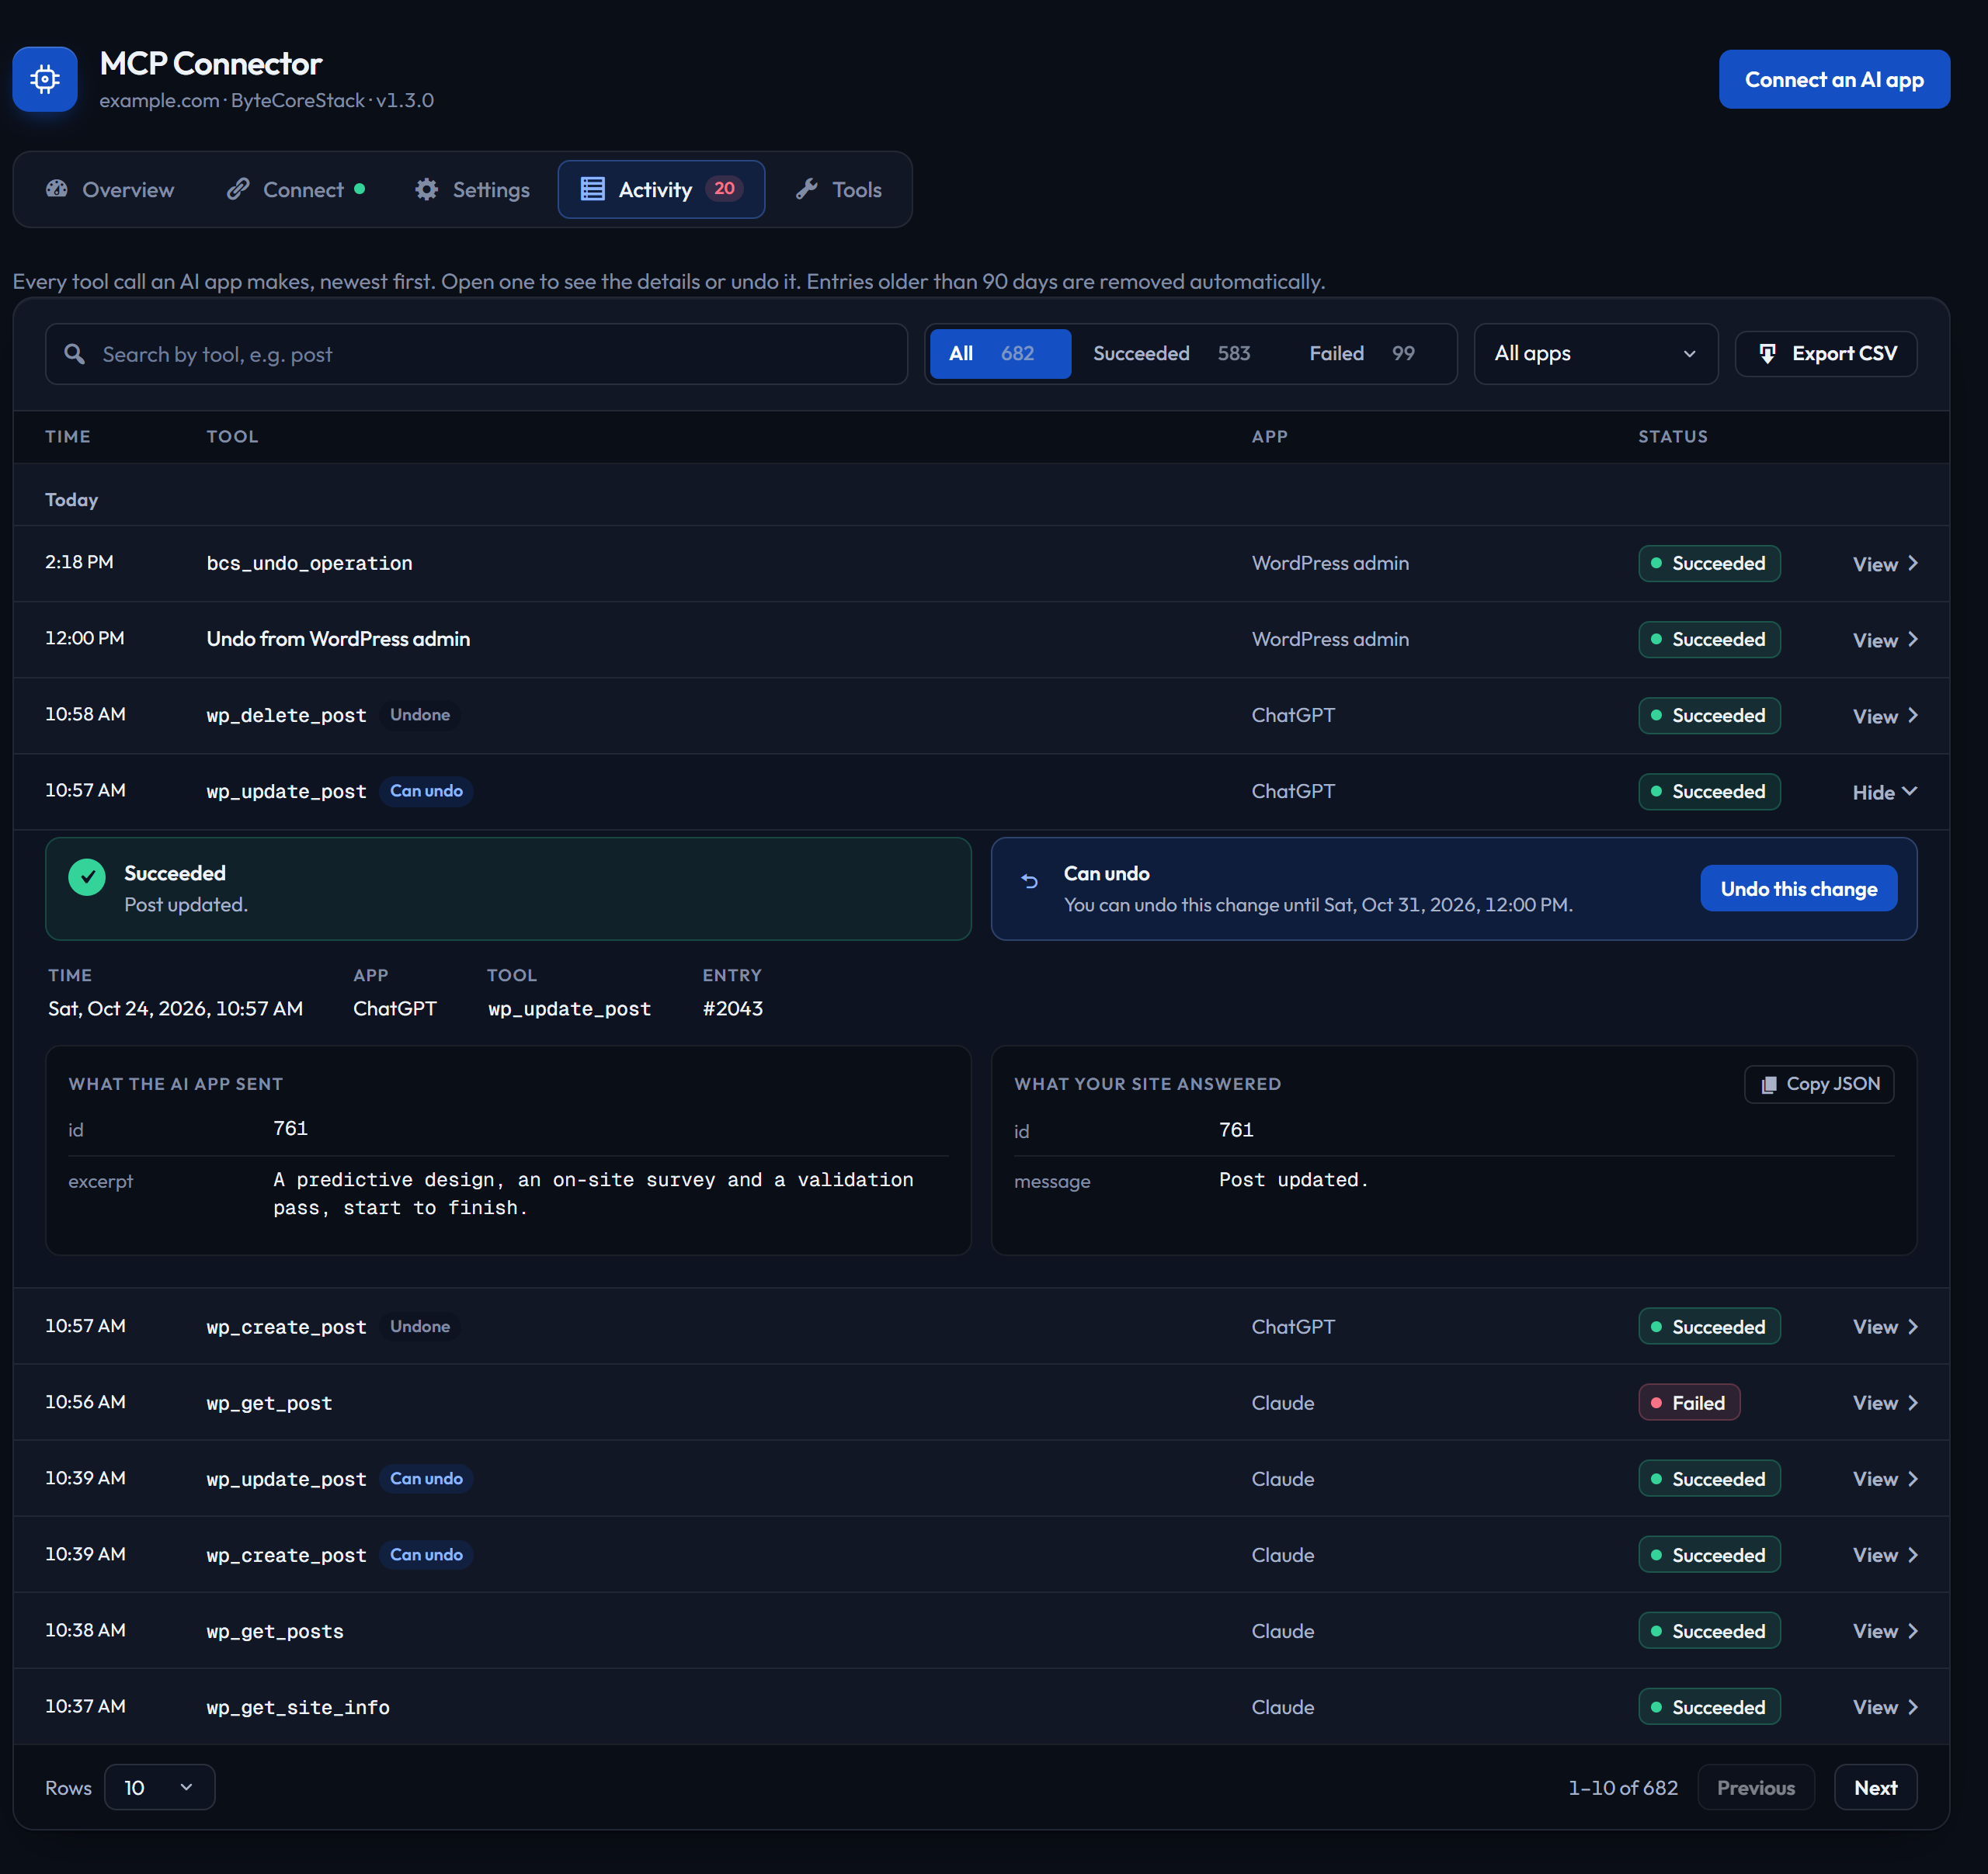Click Undone badge on 10:57 AM wp_create_post

coord(420,1326)
